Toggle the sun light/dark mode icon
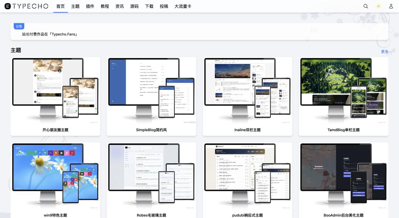This screenshot has width=399, height=218. coord(378,6)
